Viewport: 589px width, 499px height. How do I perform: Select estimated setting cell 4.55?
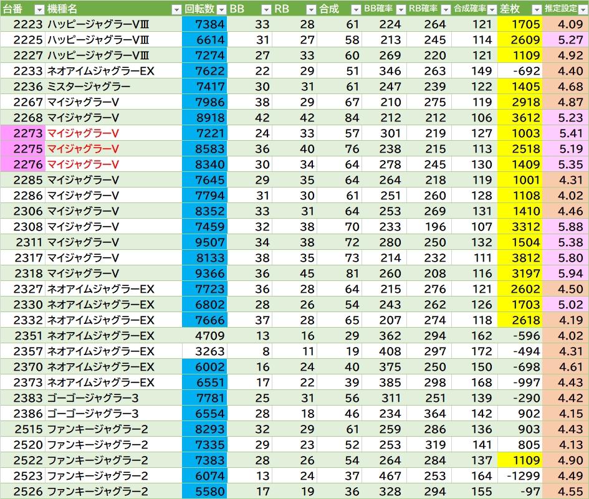tap(565, 491)
